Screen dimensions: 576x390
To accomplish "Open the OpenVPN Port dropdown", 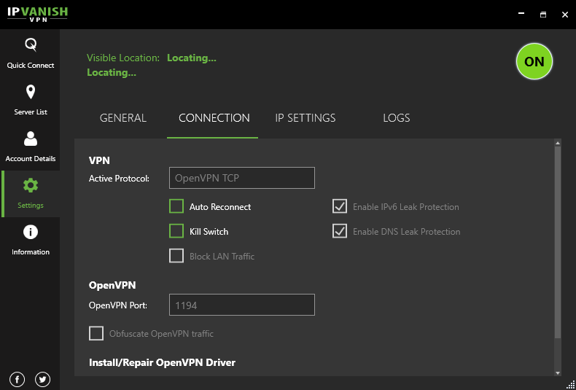I will tap(241, 305).
